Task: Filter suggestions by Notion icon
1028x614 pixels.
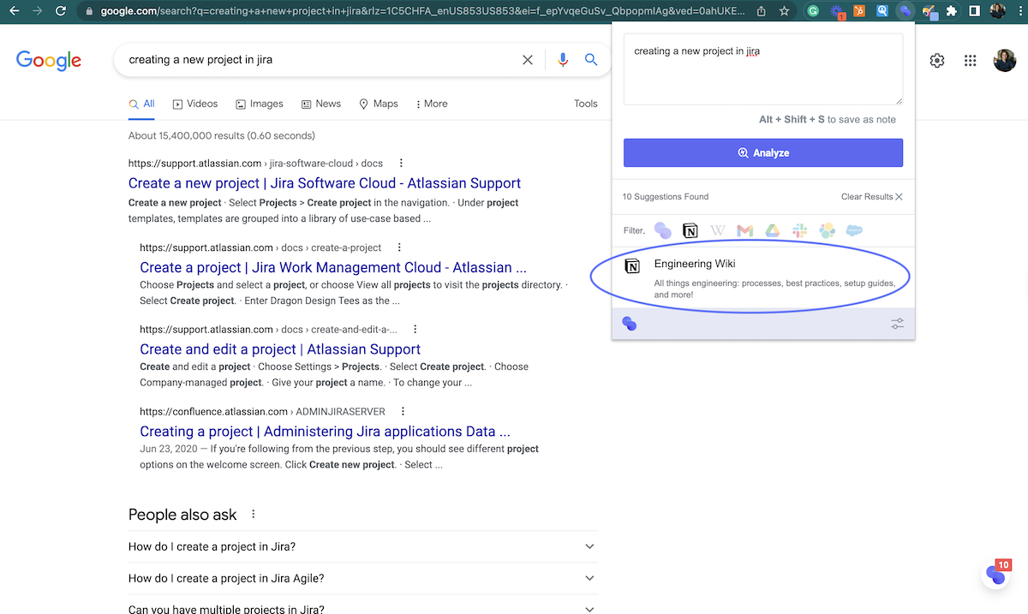Action: (690, 230)
